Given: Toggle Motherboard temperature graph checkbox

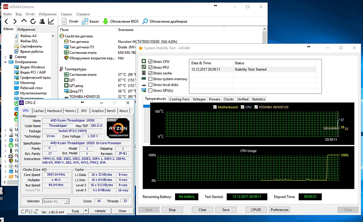Looking at the screenshot, I should point(215,107).
